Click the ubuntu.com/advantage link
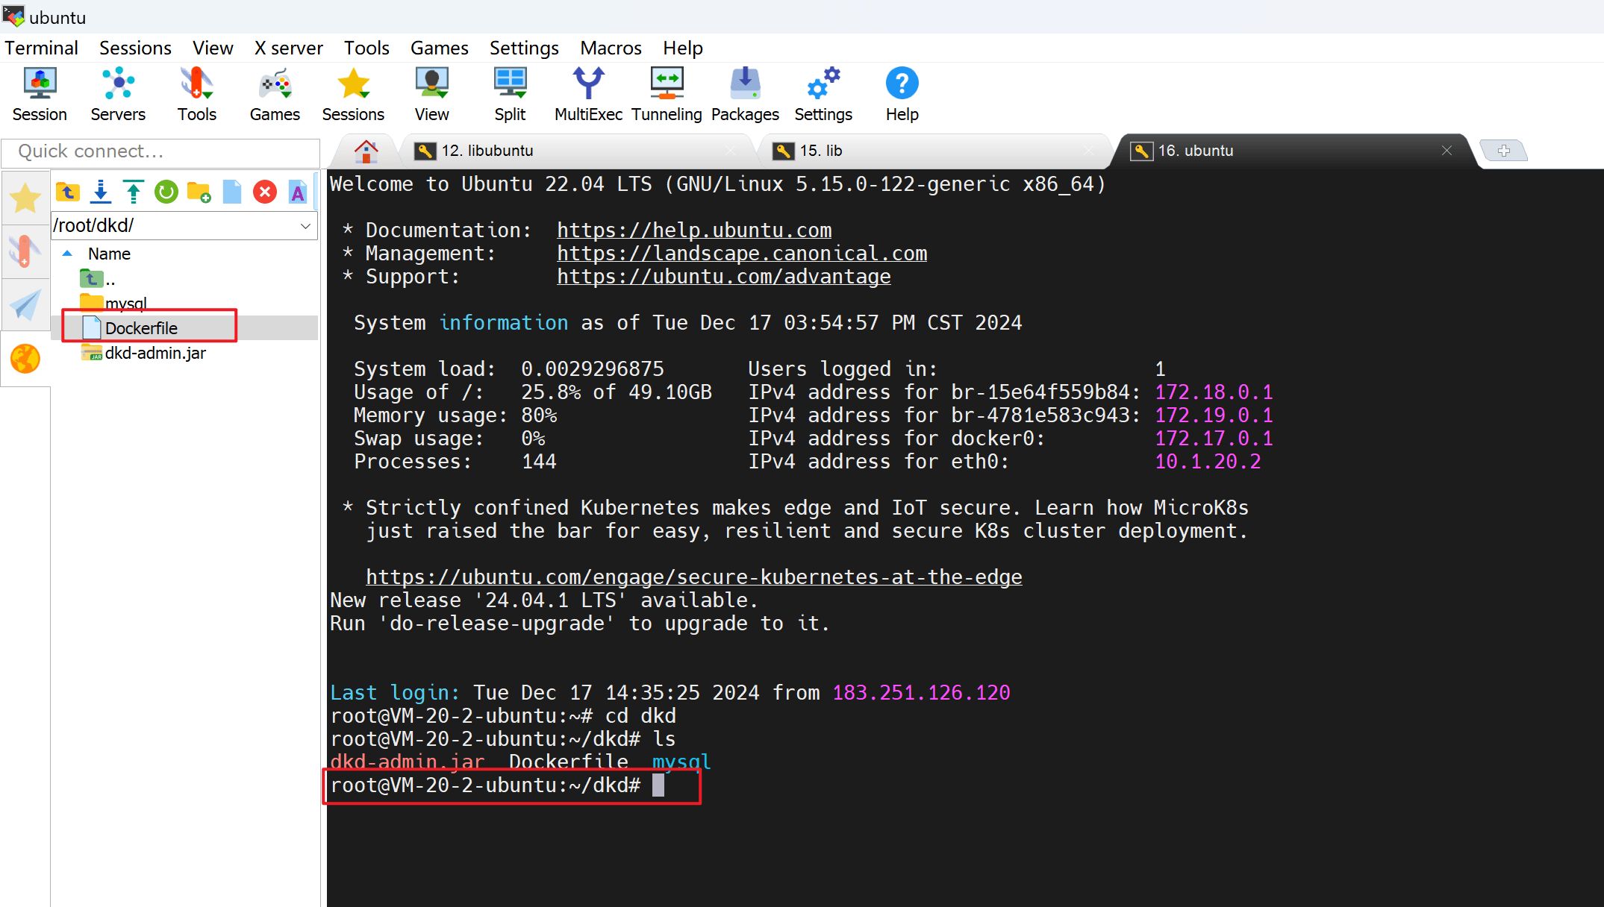The height and width of the screenshot is (907, 1604). pyautogui.click(x=724, y=277)
